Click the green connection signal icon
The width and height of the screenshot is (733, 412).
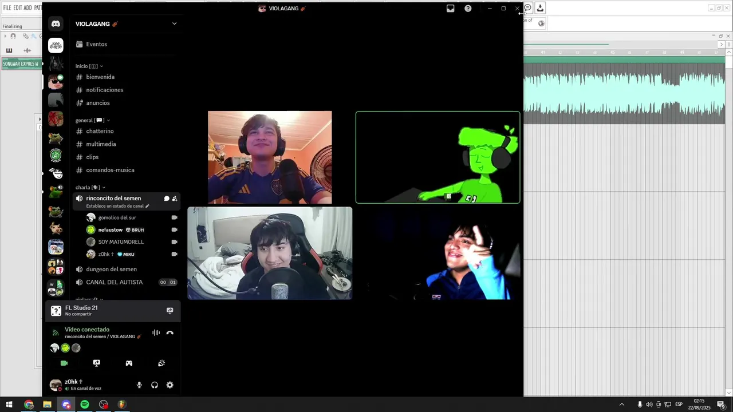(56, 333)
